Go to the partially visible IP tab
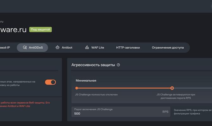 click(5, 48)
